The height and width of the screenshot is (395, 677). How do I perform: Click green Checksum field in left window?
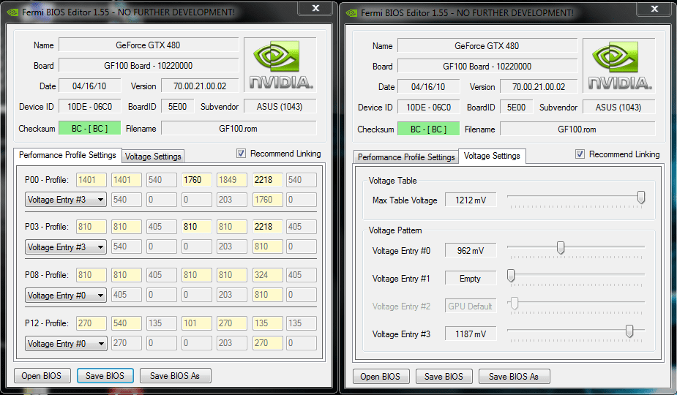click(x=90, y=129)
